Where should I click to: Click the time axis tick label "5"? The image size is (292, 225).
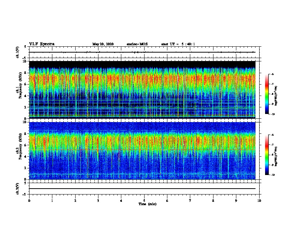tap(144, 201)
